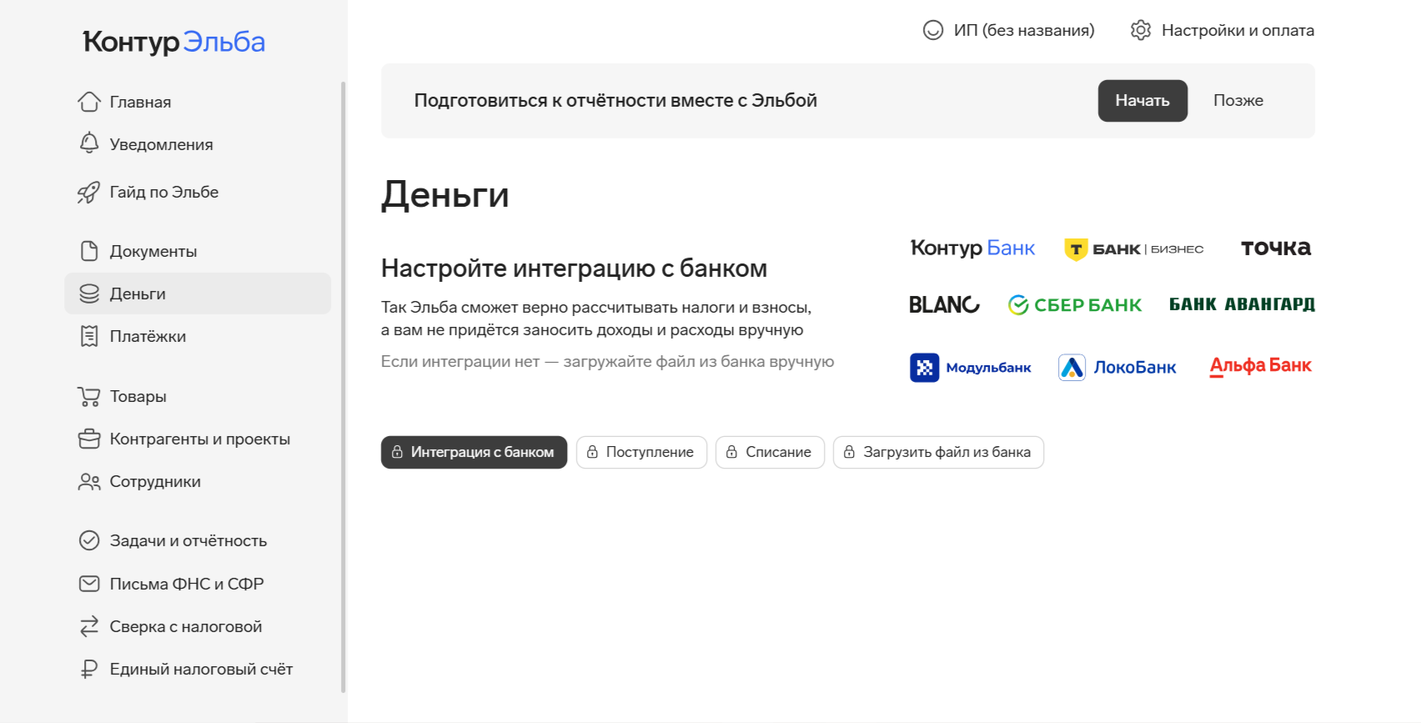1421x723 pixels.
Task: Add a Поступление entry
Action: pyautogui.click(x=641, y=452)
